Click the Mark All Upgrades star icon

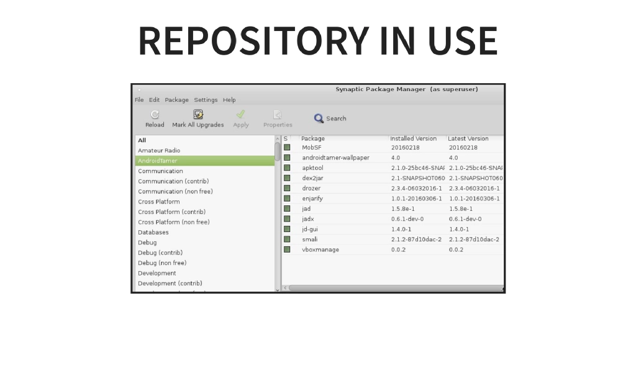[198, 114]
